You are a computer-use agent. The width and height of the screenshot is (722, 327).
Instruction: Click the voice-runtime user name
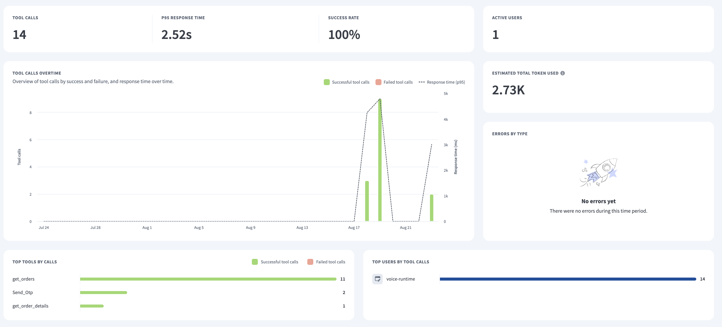point(400,279)
